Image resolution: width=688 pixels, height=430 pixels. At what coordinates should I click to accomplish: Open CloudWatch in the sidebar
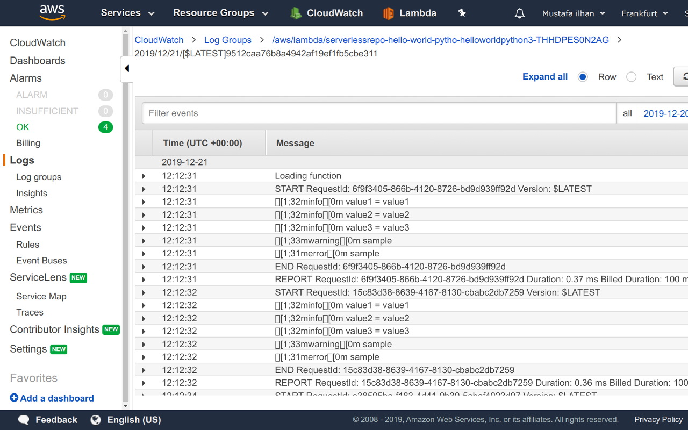38,43
